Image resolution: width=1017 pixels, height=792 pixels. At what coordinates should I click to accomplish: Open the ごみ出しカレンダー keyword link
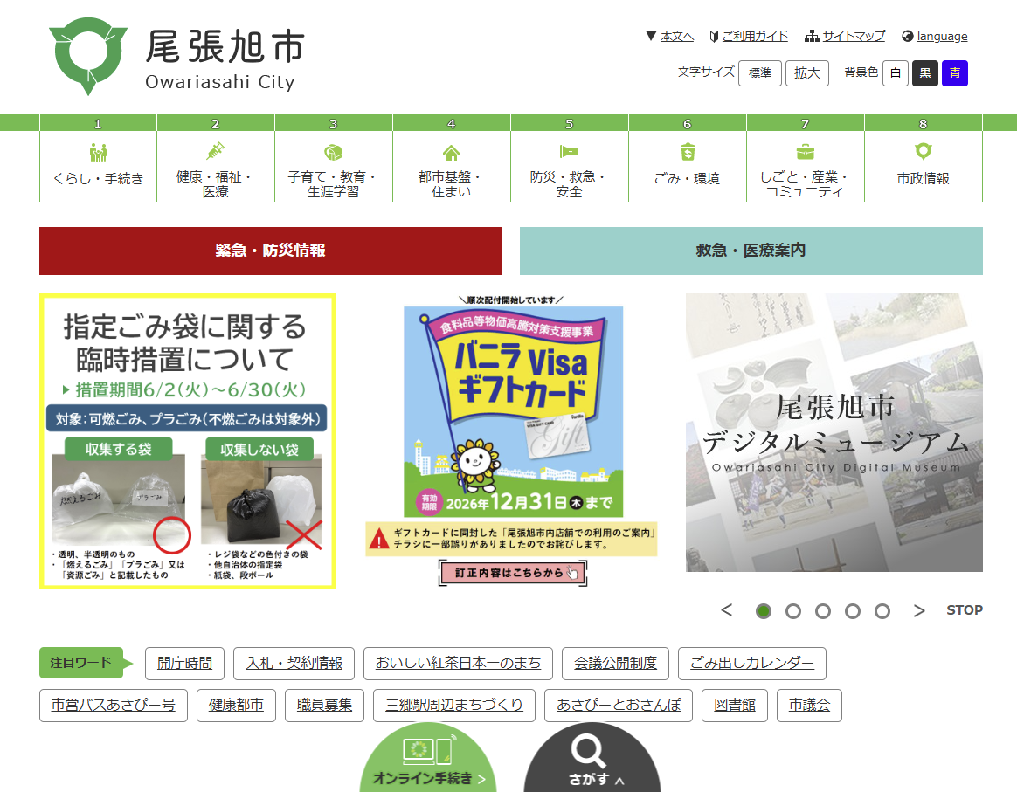click(x=751, y=664)
